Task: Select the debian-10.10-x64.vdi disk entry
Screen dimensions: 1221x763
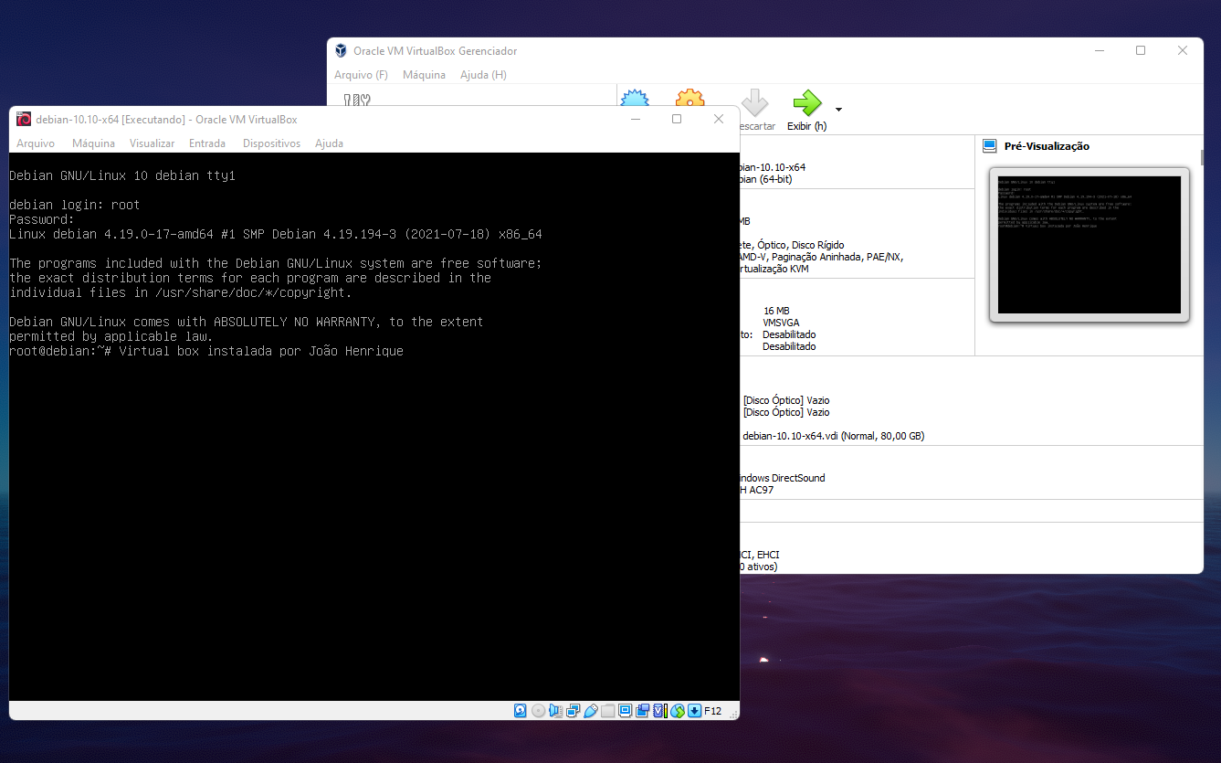Action: coord(833,436)
